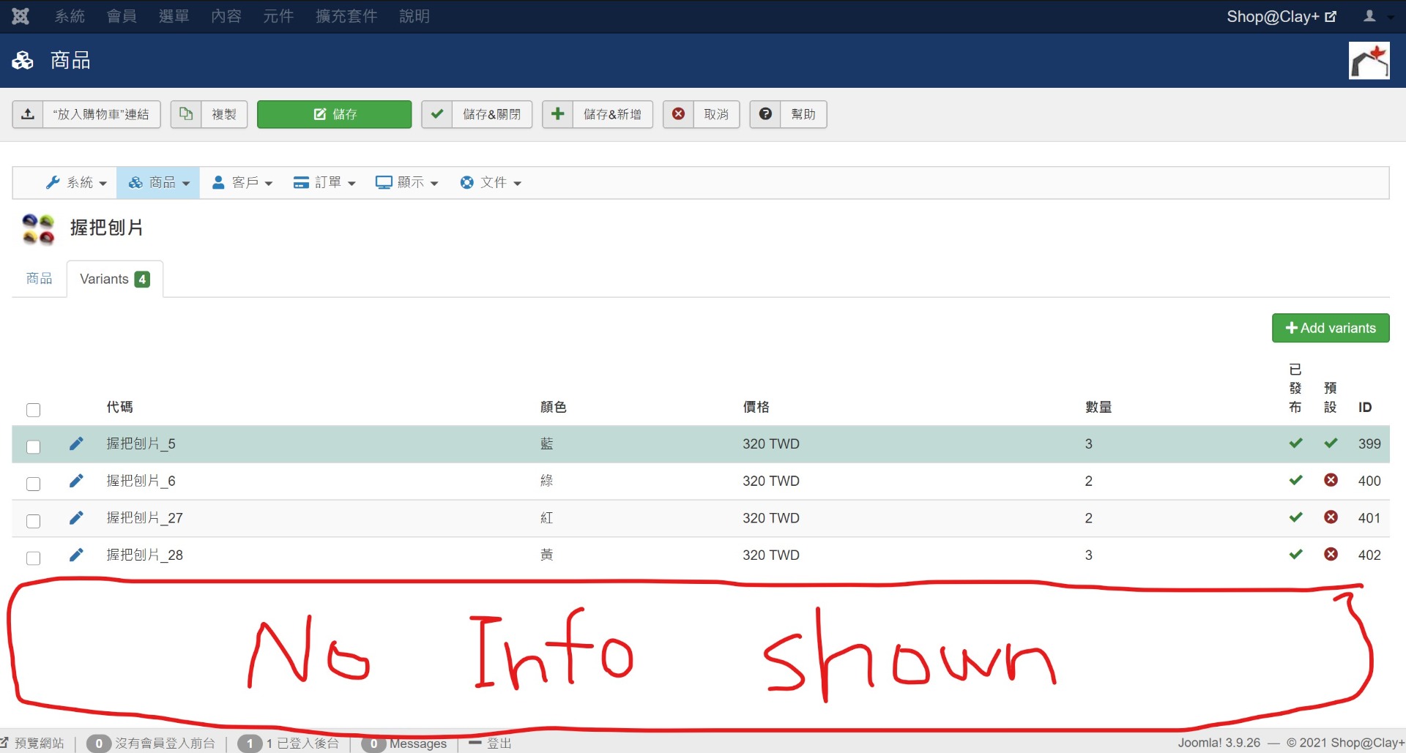Toggle published status for variant 400
Image resolution: width=1406 pixels, height=753 pixels.
coord(1295,481)
